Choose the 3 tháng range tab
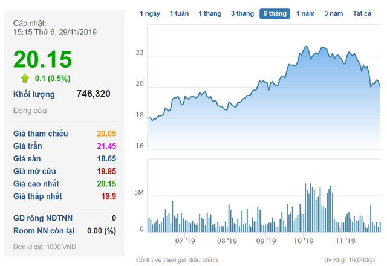The image size is (387, 266). [x=242, y=13]
